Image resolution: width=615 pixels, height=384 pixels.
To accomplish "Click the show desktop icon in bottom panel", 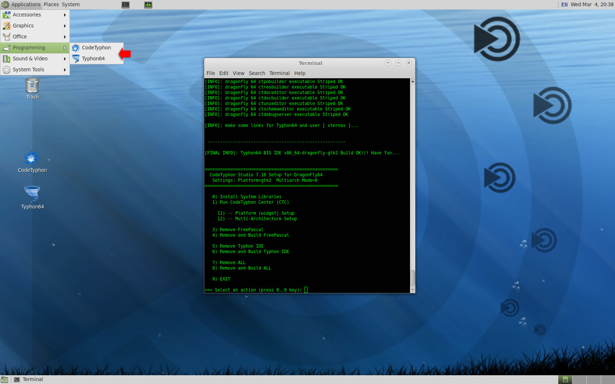I will click(4, 380).
